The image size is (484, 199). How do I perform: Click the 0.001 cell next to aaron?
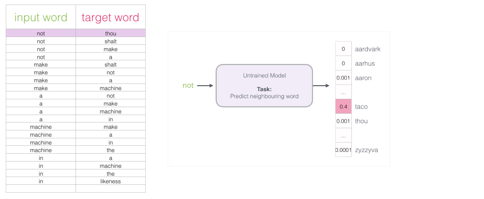tap(343, 78)
